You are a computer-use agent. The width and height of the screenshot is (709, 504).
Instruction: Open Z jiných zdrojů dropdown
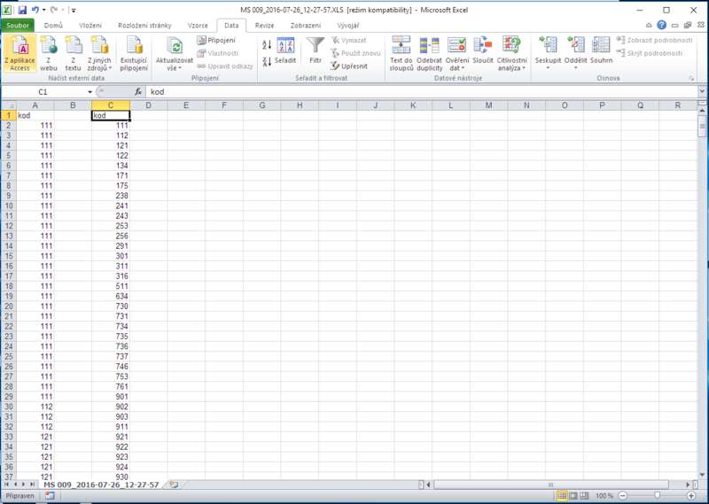(x=99, y=53)
